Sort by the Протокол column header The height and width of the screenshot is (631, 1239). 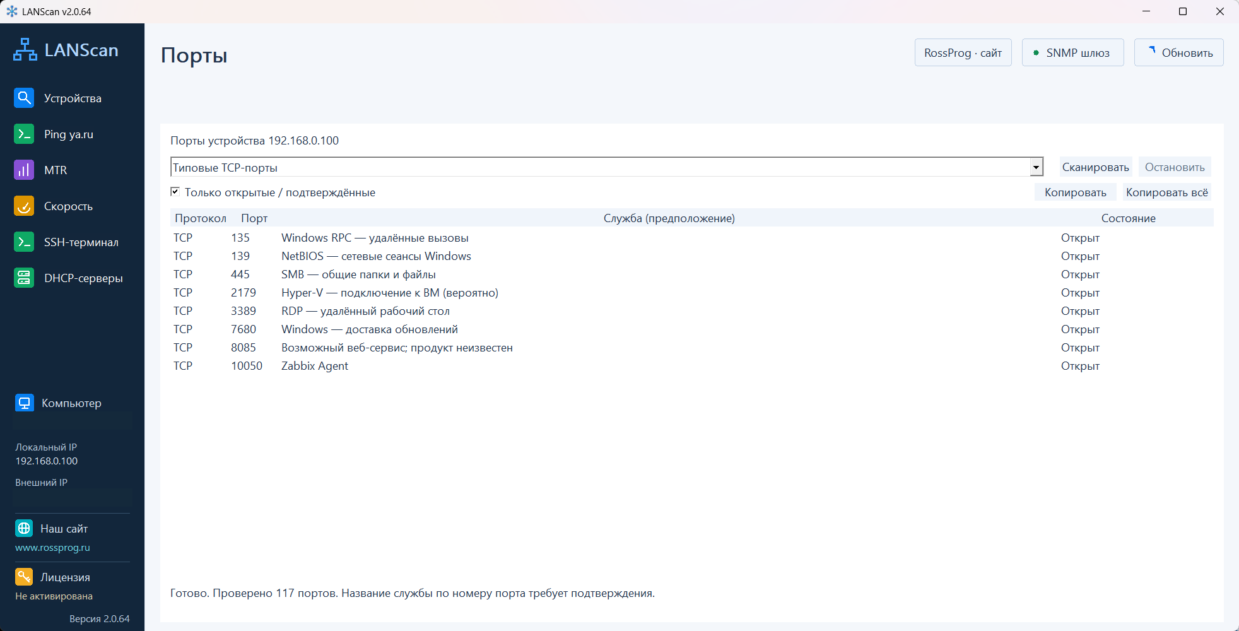click(x=201, y=218)
